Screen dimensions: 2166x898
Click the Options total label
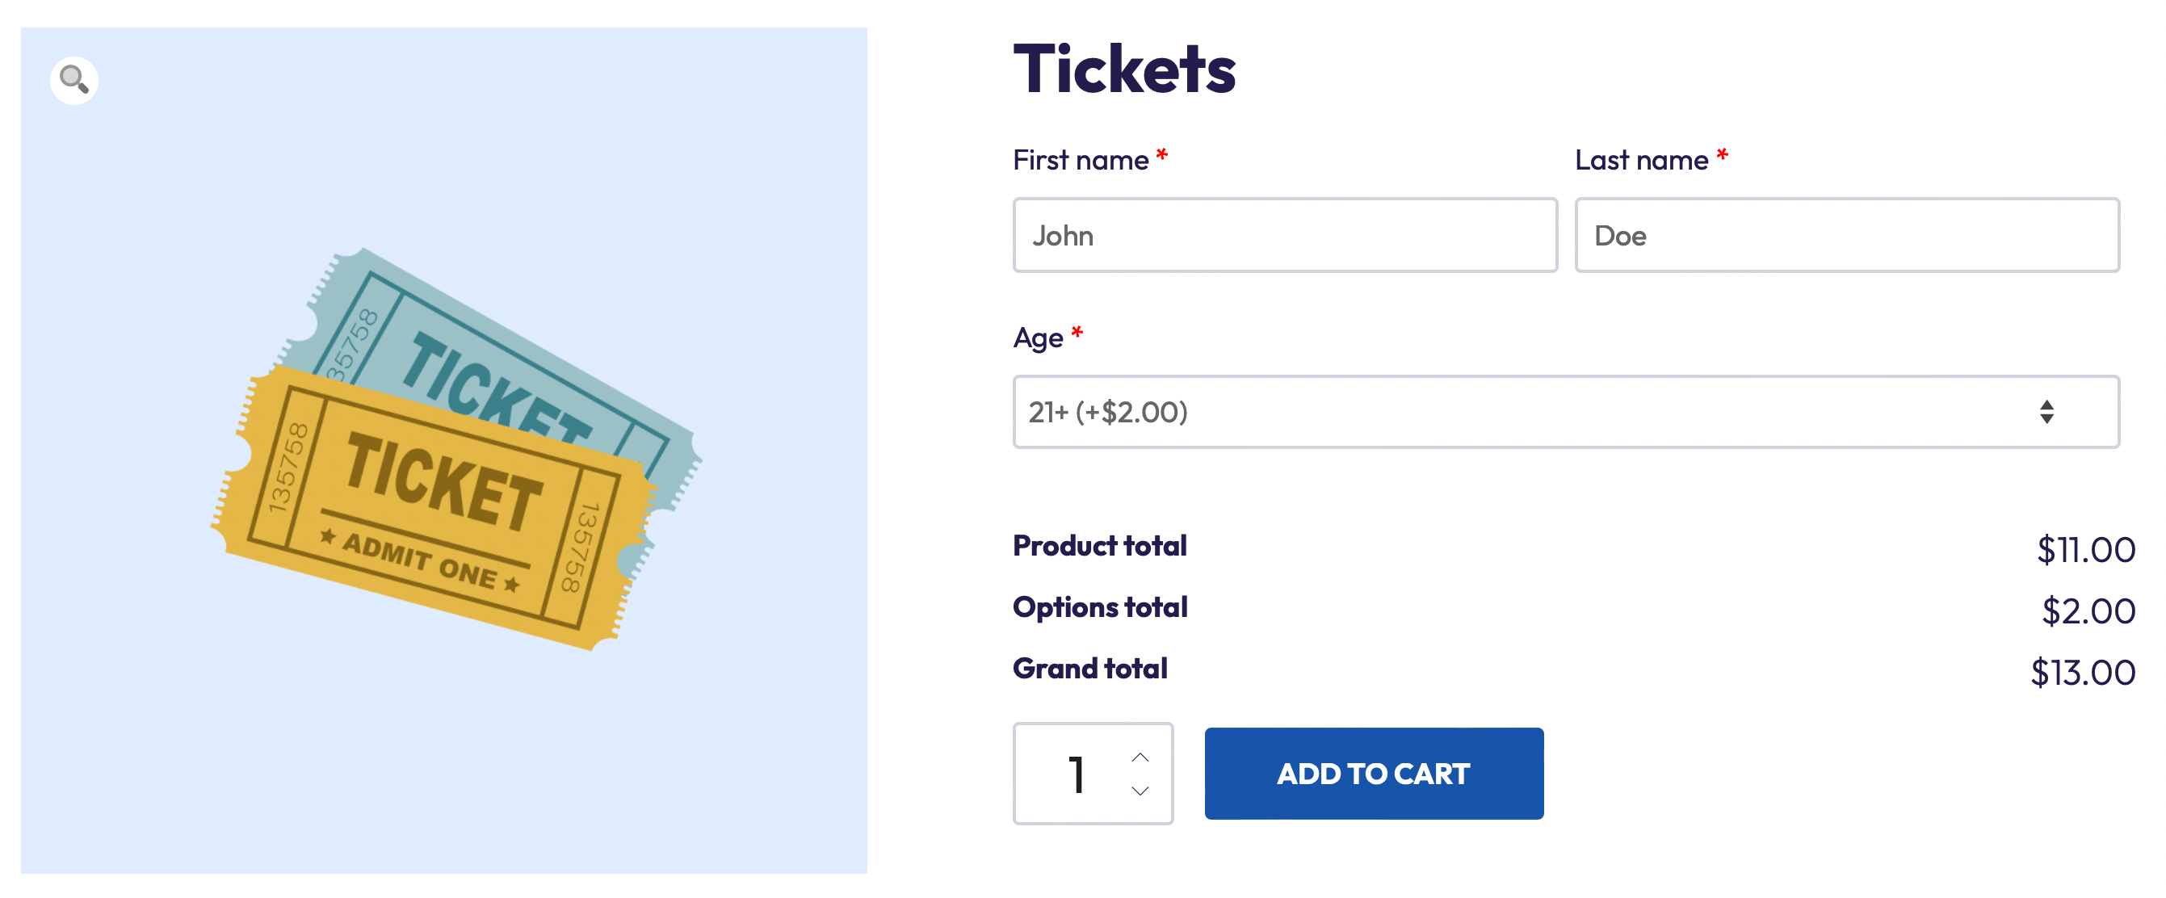[x=1100, y=607]
